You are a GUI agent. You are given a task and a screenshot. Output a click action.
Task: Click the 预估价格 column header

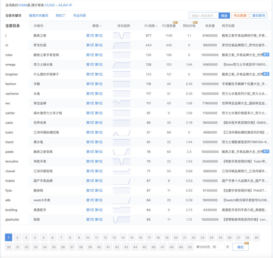click(189, 26)
